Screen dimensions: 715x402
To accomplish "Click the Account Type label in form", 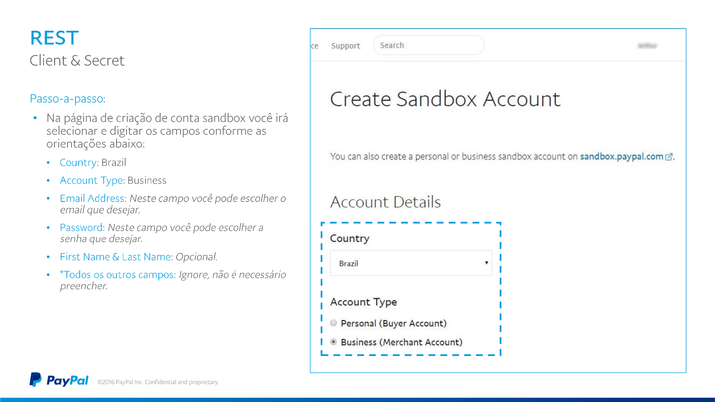I will (x=363, y=302).
